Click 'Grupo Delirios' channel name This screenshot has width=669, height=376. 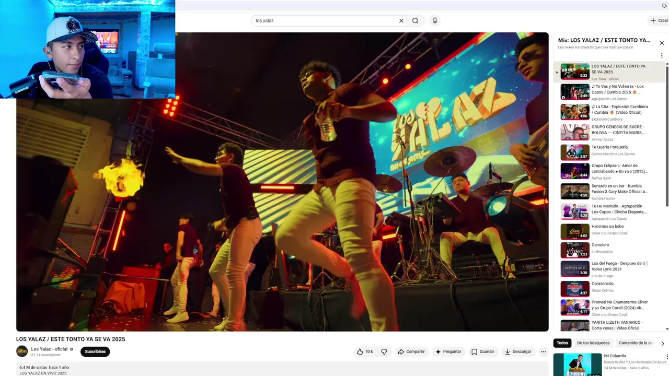tap(603, 290)
